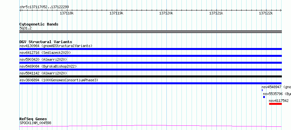The height and width of the screenshot is (130, 291).
Task: Click the nsv4130964 gnomAD structural variant label
Action: click(x=56, y=46)
